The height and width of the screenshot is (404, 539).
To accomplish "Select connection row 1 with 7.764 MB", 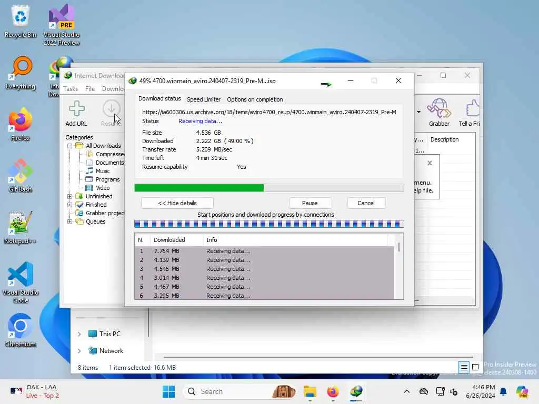I will (264, 251).
